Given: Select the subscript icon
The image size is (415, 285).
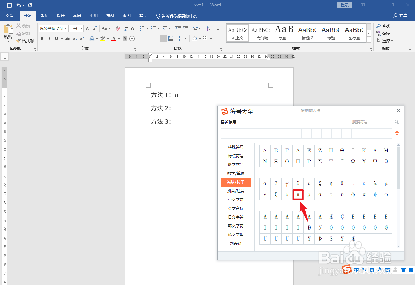Looking at the screenshot, I should coord(75,39).
